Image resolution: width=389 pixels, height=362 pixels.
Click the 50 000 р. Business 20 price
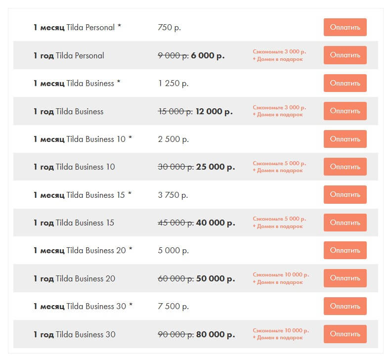(x=215, y=279)
